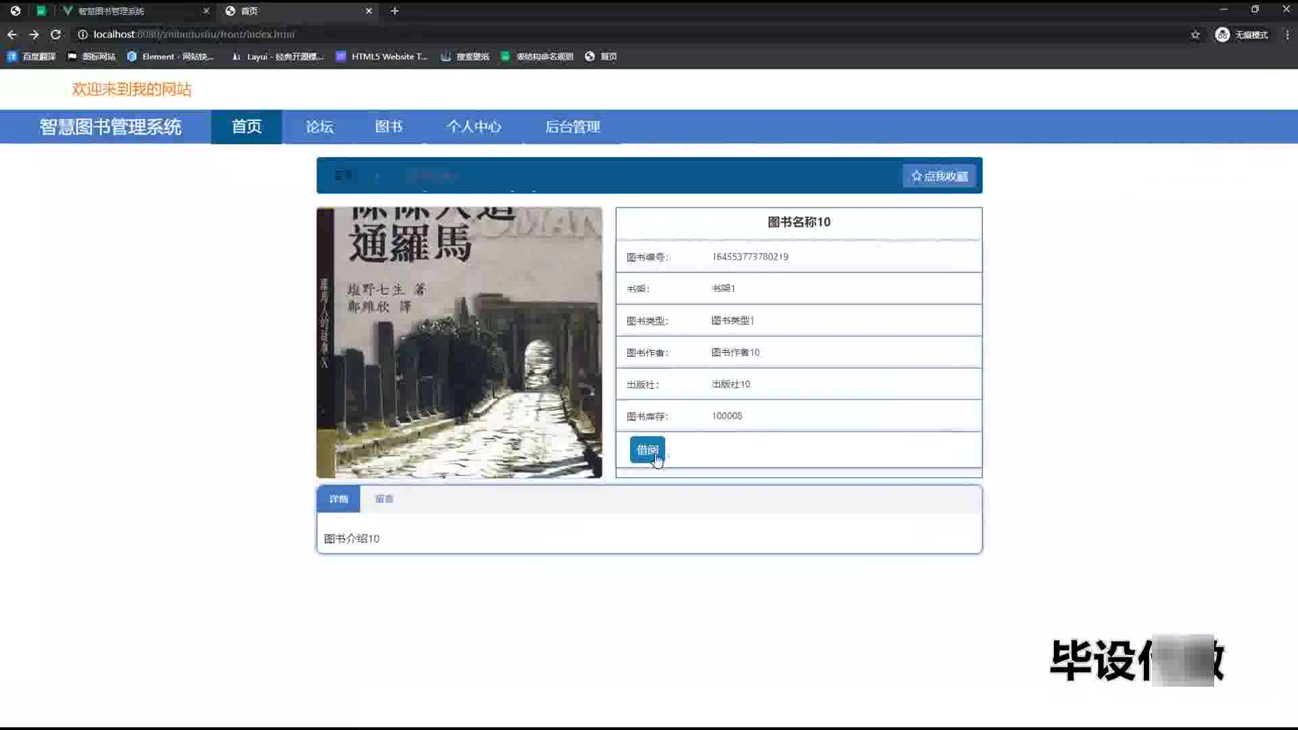Open Layui bookmark in bookmarks bar
Image resolution: width=1298 pixels, height=730 pixels.
point(277,57)
